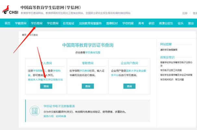Image resolution: width=197 pixels, height=130 pixels.
Task: Open the 学历查询范围 link
Action: pyautogui.click(x=93, y=52)
